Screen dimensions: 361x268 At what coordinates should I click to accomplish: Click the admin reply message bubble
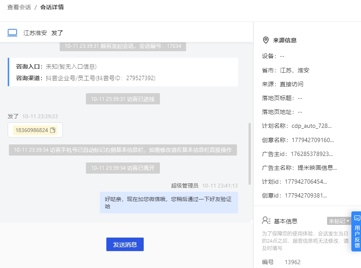coord(169,203)
